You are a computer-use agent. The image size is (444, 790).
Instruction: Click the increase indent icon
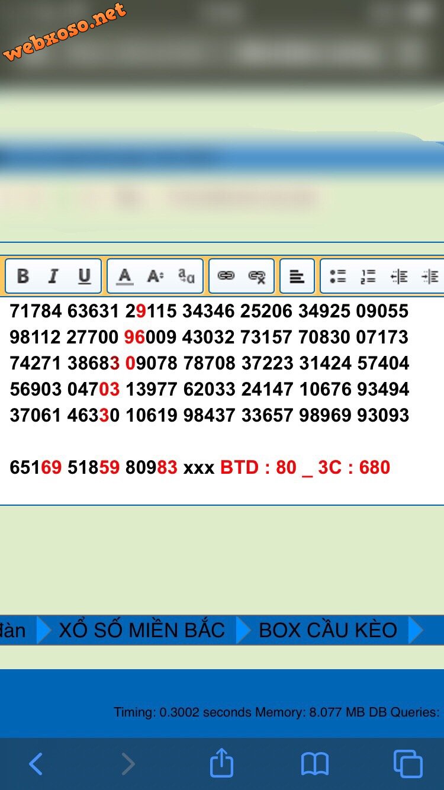(429, 276)
